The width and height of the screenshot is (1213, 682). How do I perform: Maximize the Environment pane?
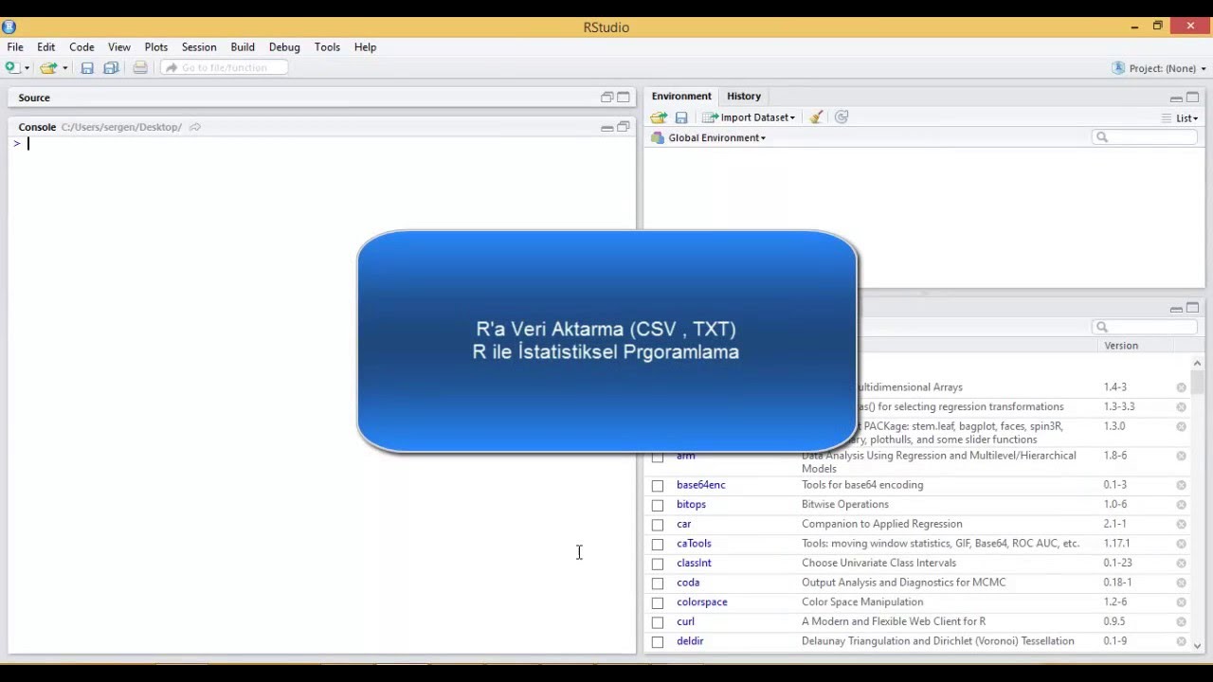[x=1193, y=98]
